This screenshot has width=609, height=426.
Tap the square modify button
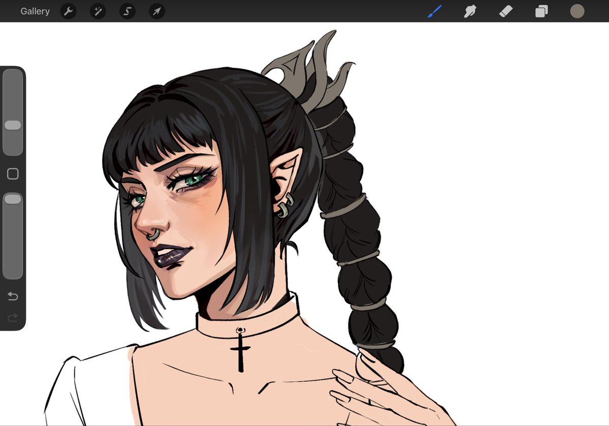tap(13, 174)
